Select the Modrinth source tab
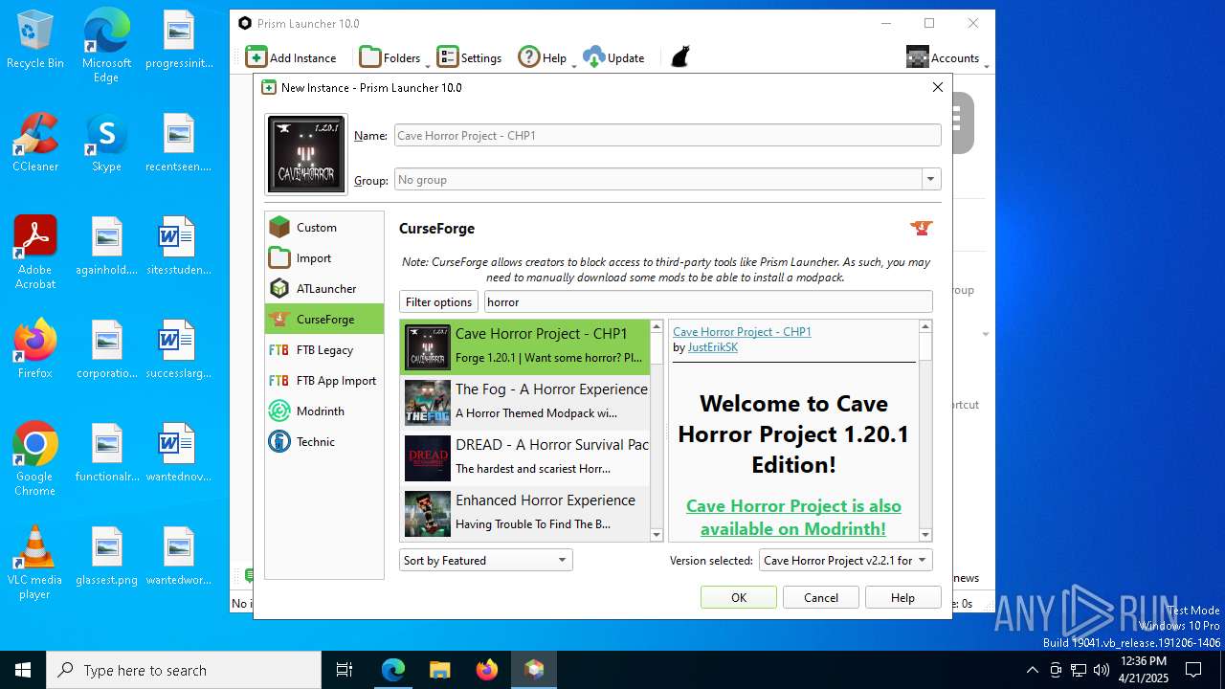Viewport: 1225px width, 689px height. (324, 411)
